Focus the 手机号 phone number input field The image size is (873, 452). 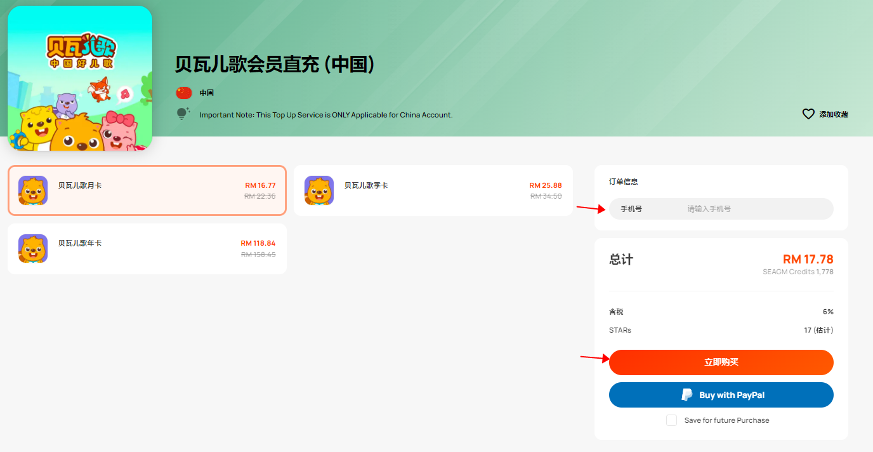tap(721, 209)
